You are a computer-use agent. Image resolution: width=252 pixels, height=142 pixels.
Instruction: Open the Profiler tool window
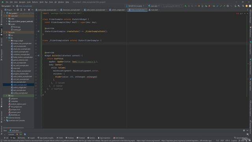tap(22, 138)
